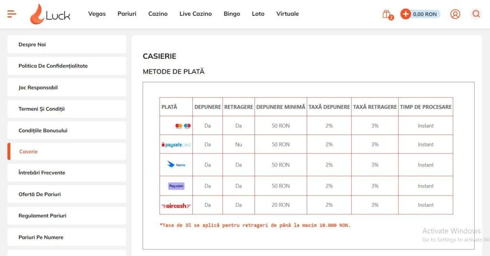The image size is (490, 256).
Task: Open the hamburger menu icon
Action: point(11,14)
